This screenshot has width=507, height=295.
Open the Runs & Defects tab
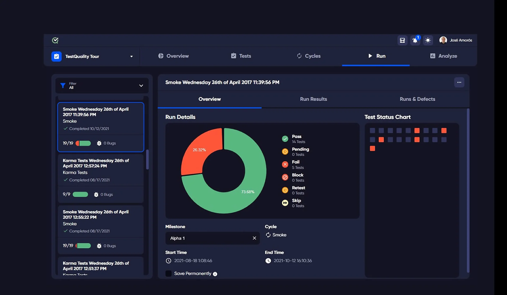pyautogui.click(x=417, y=99)
